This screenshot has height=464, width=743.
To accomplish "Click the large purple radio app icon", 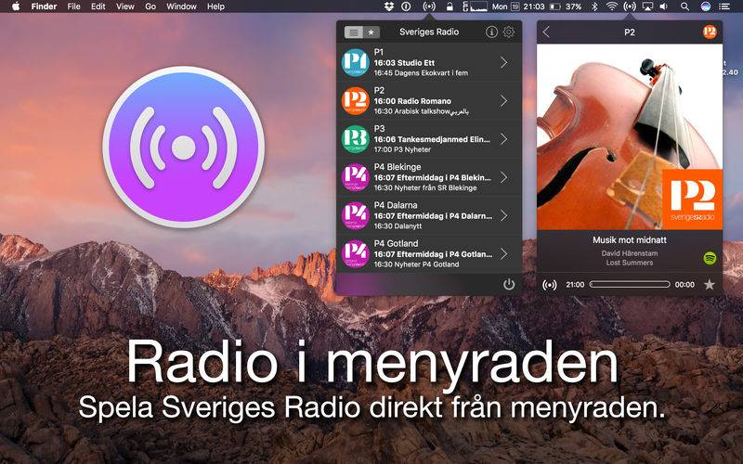I will point(183,148).
